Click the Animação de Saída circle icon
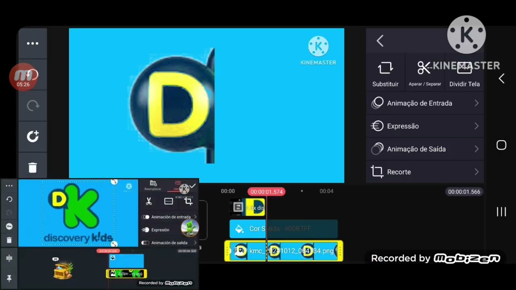516x290 pixels. [377, 149]
